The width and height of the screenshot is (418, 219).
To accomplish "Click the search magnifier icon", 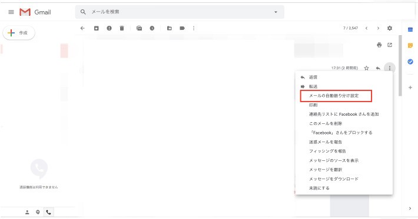I will click(x=83, y=12).
